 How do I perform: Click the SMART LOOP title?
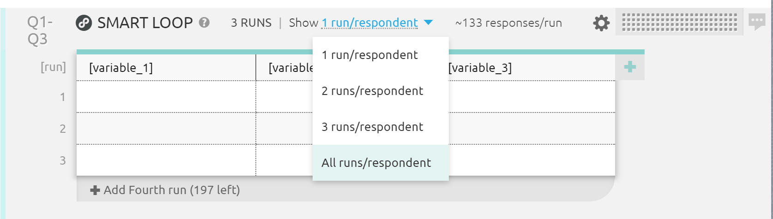click(x=145, y=23)
